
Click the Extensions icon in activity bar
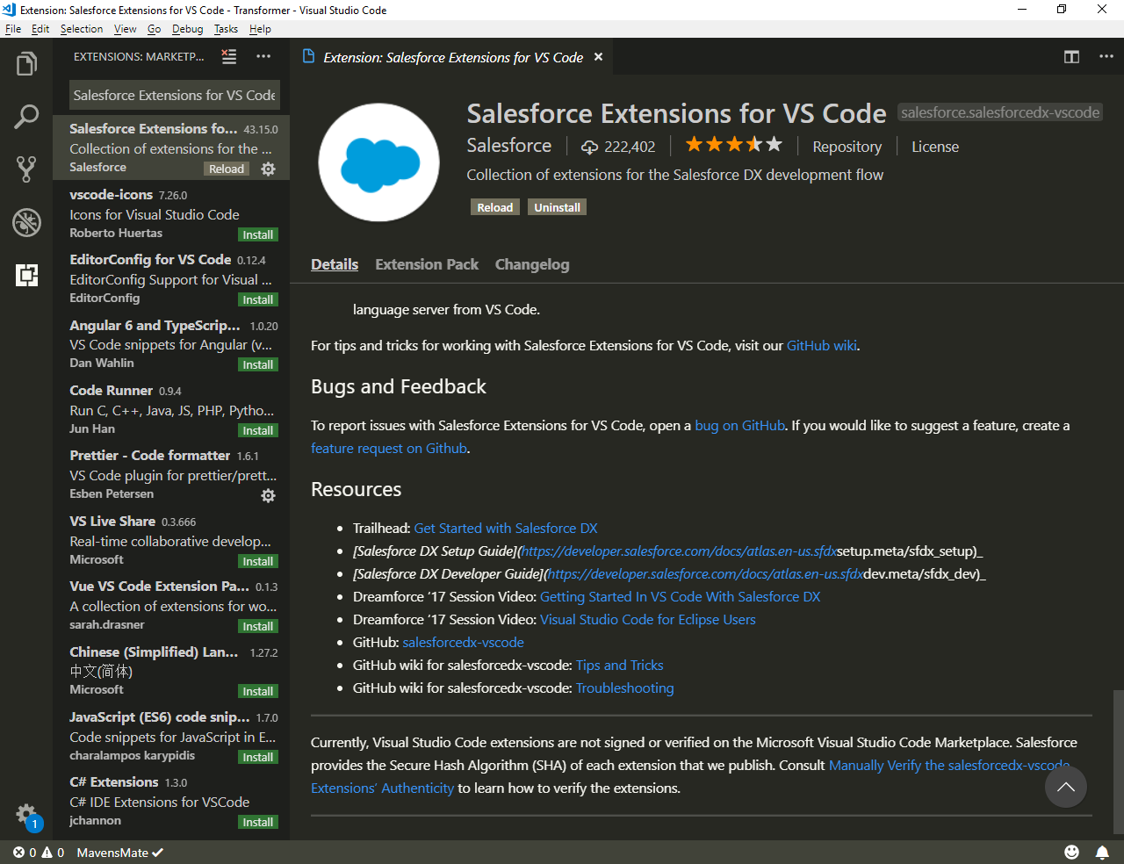26,275
